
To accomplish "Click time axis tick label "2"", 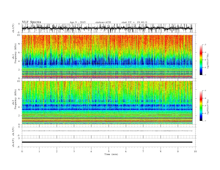I will pos(57,151).
